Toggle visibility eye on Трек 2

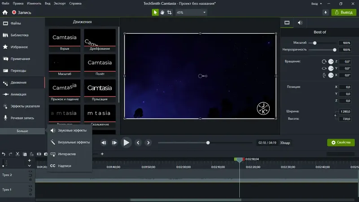coord(31,172)
